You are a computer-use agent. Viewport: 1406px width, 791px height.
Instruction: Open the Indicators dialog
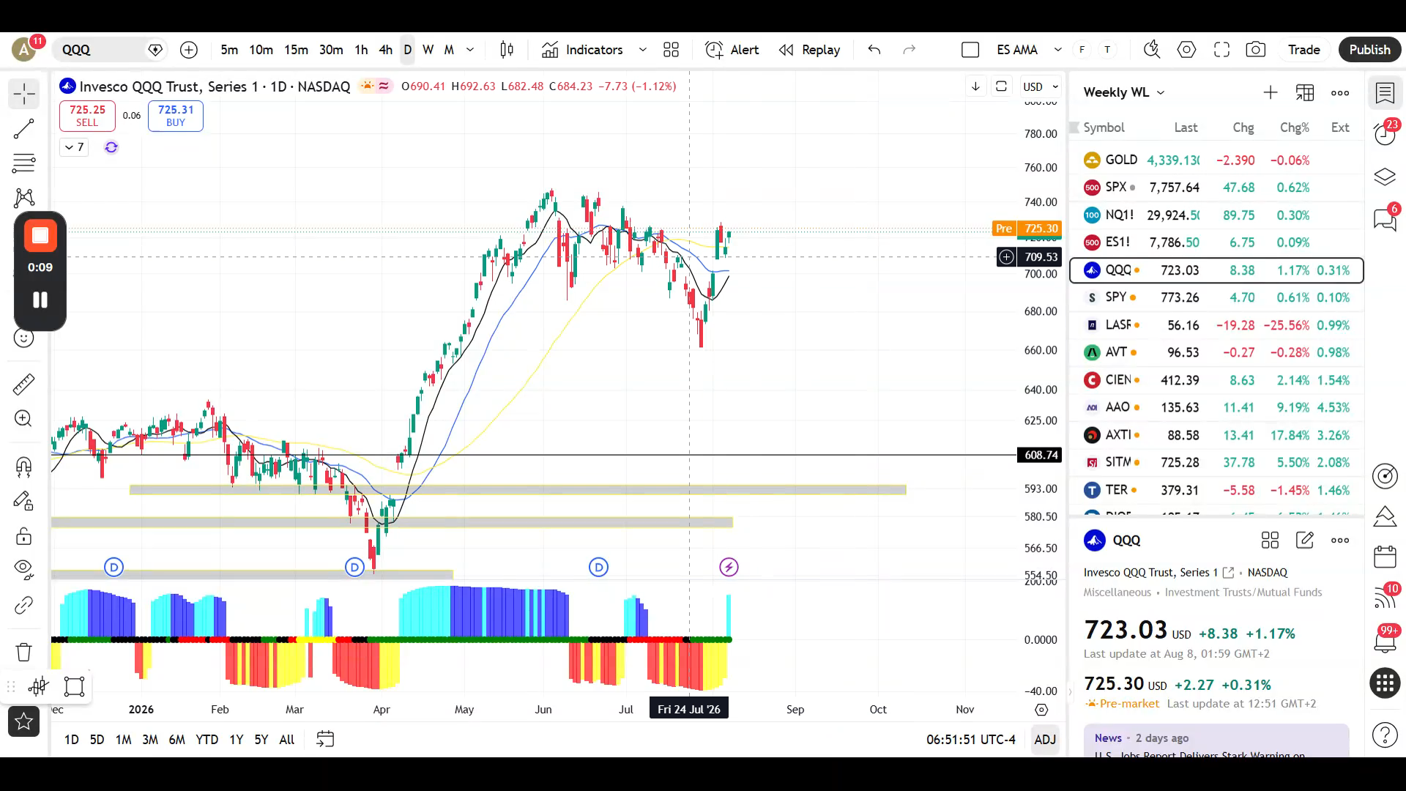click(x=583, y=50)
